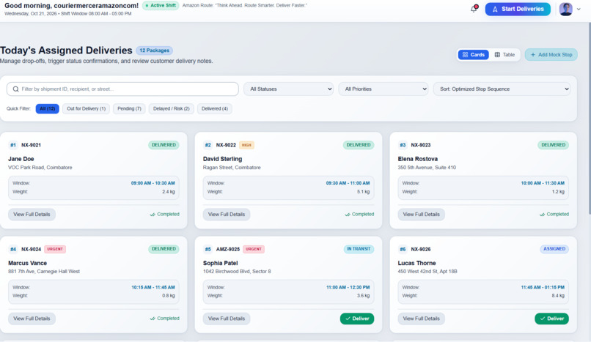Select Delivered (4) quick filter
Viewport: 591px width, 342px height.
[214, 108]
